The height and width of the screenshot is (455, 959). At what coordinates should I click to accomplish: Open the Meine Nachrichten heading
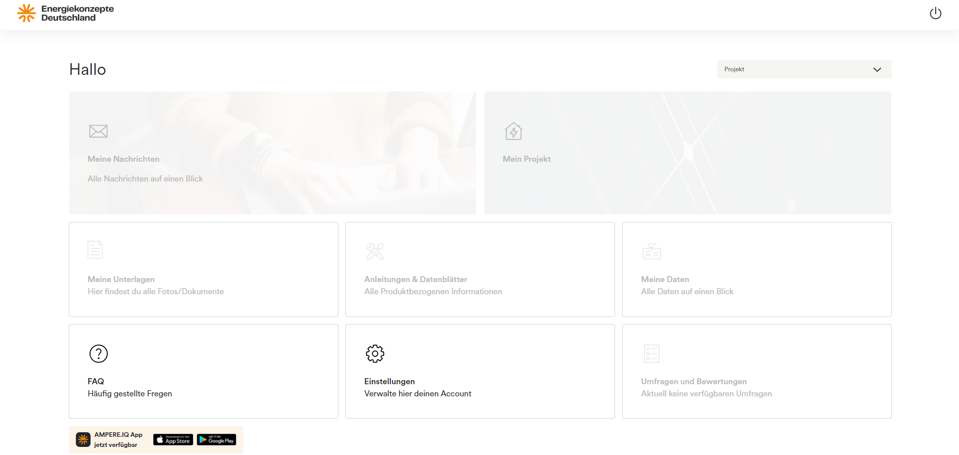123,159
